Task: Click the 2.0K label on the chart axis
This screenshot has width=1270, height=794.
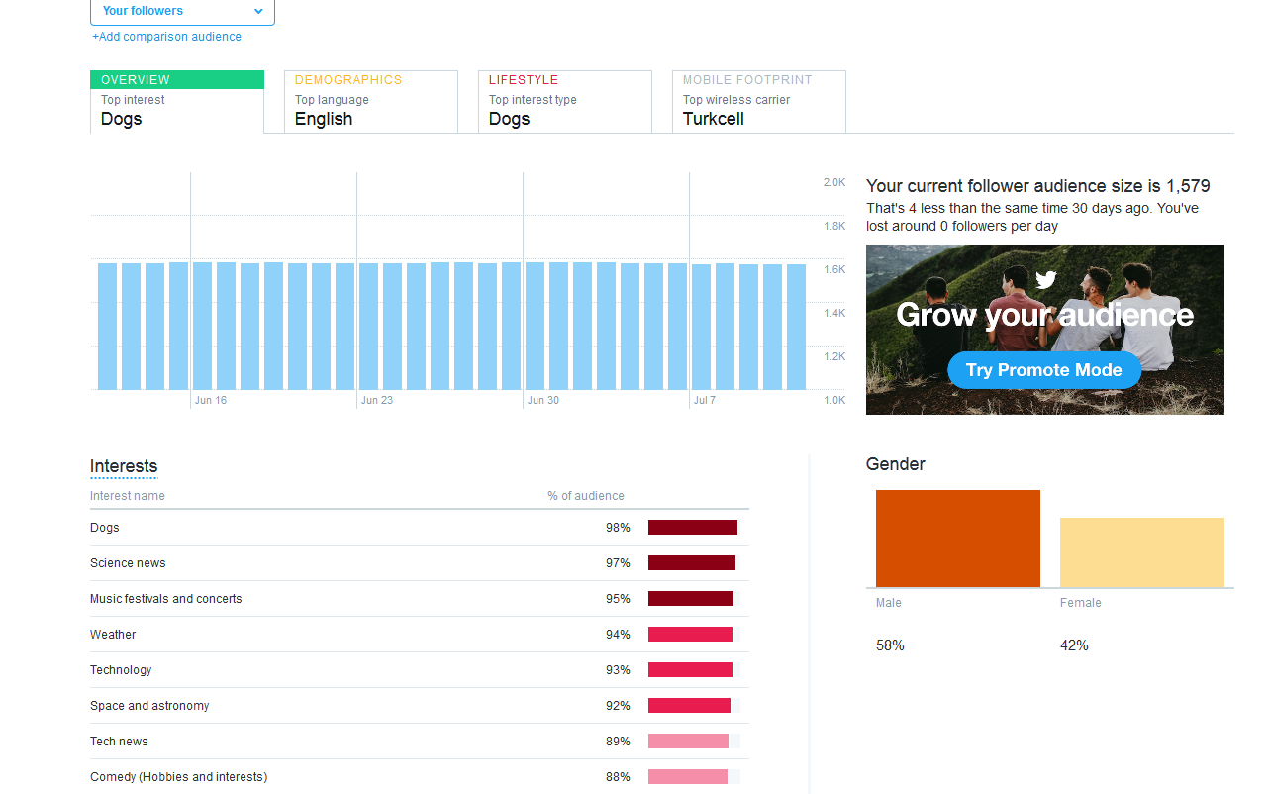Action: pyautogui.click(x=834, y=183)
